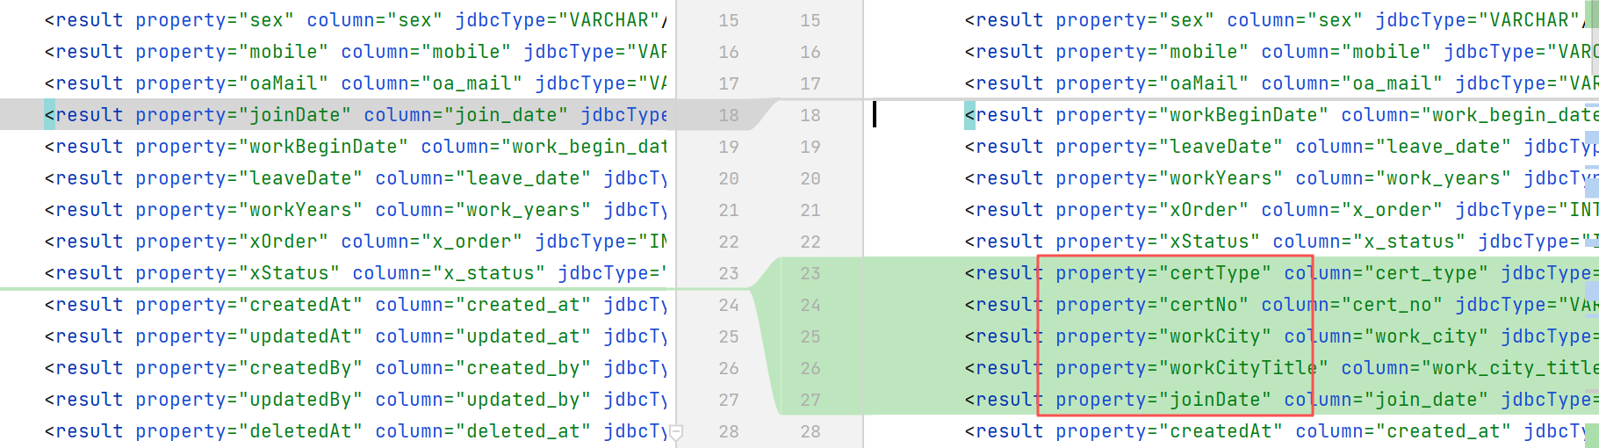The height and width of the screenshot is (448, 1599).
Task: Click the right pane workBeginDate line
Action: pos(1229,115)
